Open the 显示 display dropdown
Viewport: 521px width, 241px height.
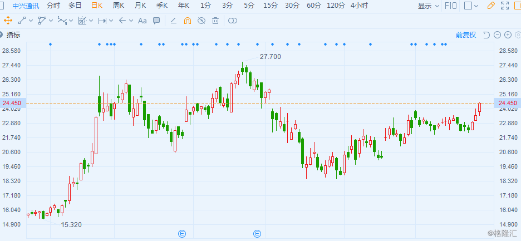[428, 6]
